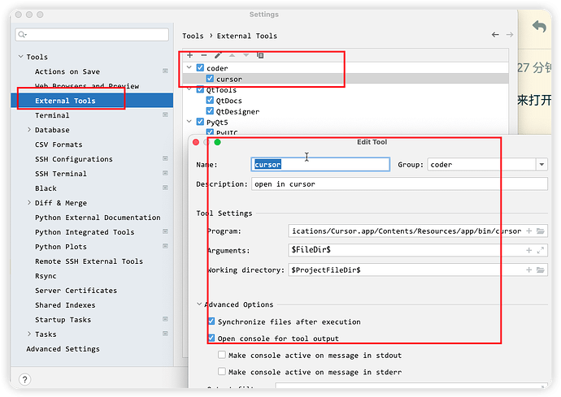Expand the Diff & Merge settings node

coord(29,203)
